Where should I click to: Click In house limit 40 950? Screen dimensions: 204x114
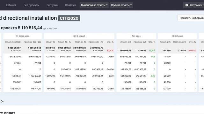pos(167,82)
